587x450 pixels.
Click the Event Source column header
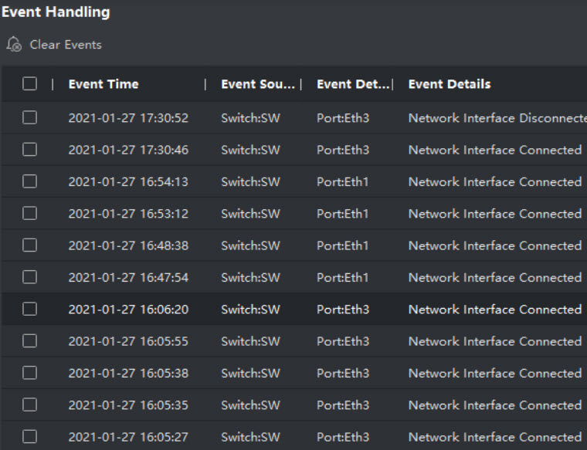tap(257, 84)
